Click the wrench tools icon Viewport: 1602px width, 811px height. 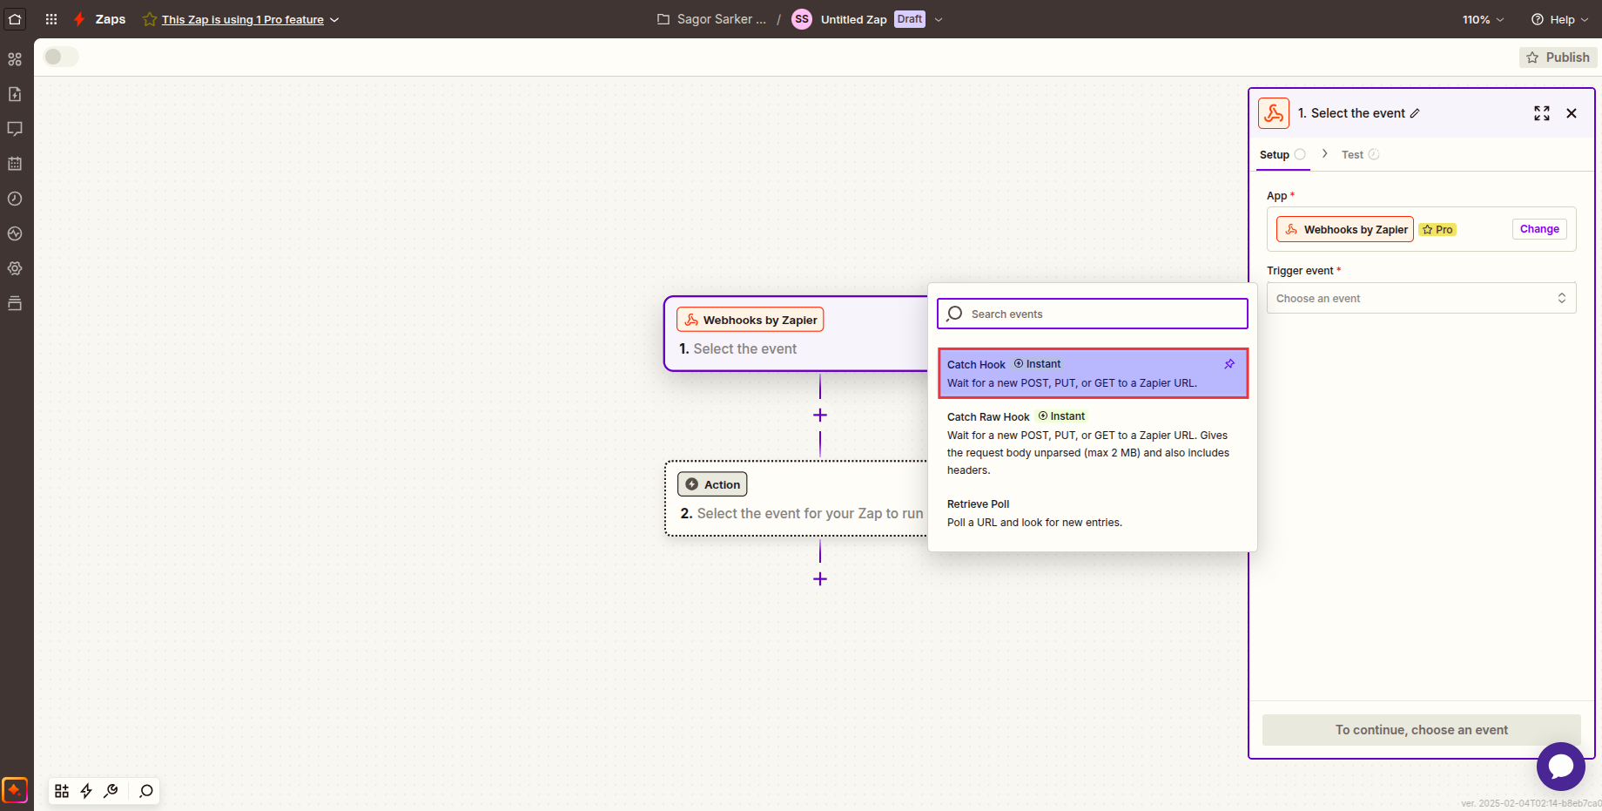(x=111, y=791)
